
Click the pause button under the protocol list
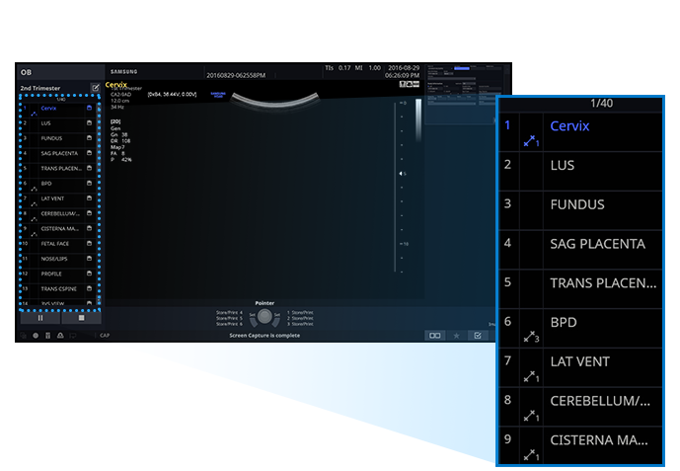point(39,319)
